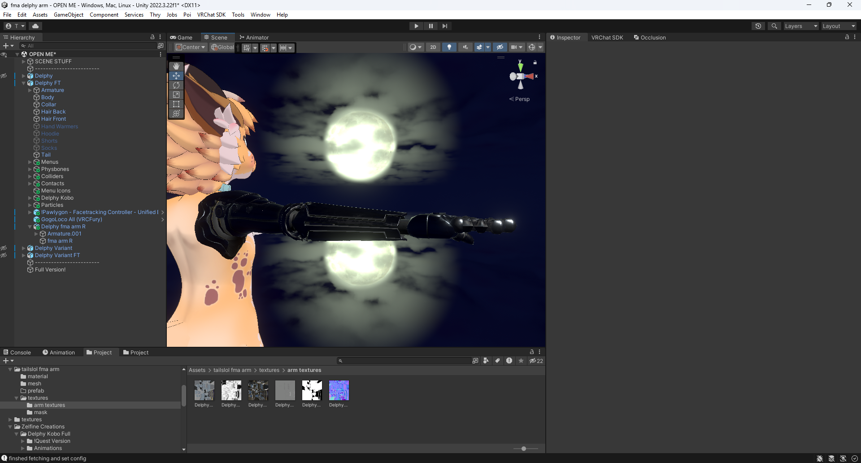Select the Move tool in scene toolbar
This screenshot has width=861, height=463.
click(176, 76)
